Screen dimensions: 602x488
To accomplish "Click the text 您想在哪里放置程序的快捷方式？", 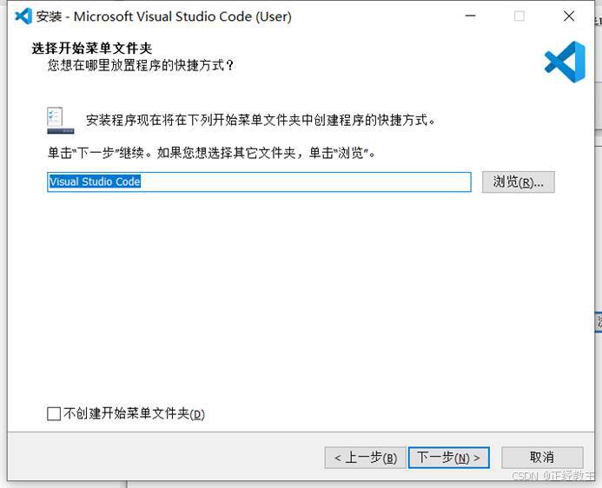I will [141, 65].
